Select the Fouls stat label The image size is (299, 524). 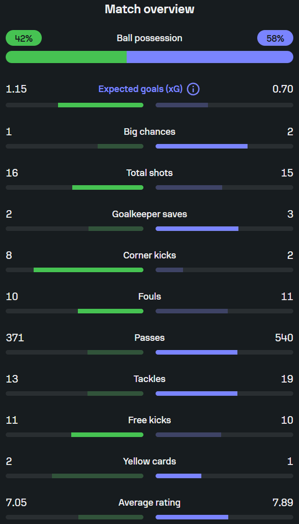149,296
